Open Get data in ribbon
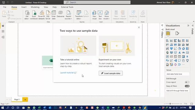This screenshot has width=195, height=110. click(x=27, y=15)
